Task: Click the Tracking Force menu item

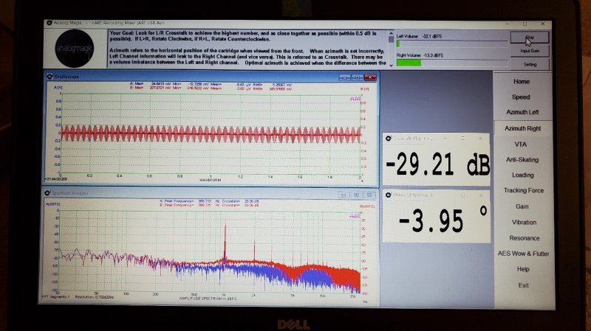Action: (524, 190)
